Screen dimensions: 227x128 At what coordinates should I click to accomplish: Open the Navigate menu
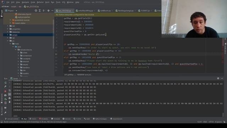25,2
